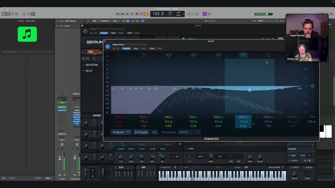
Task: Click the 3080 Hz band node on curve
Action: [x=249, y=90]
